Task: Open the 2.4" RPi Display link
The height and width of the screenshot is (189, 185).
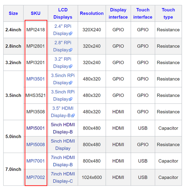Action: point(63,30)
